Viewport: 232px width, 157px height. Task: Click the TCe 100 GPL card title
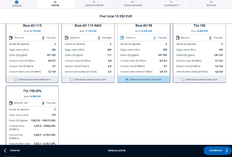32,91
